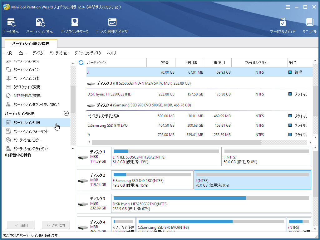Select ディスク 4 header row in partition list
Image resolution: width=320 pixels, height=240 pixels.
pos(199,105)
